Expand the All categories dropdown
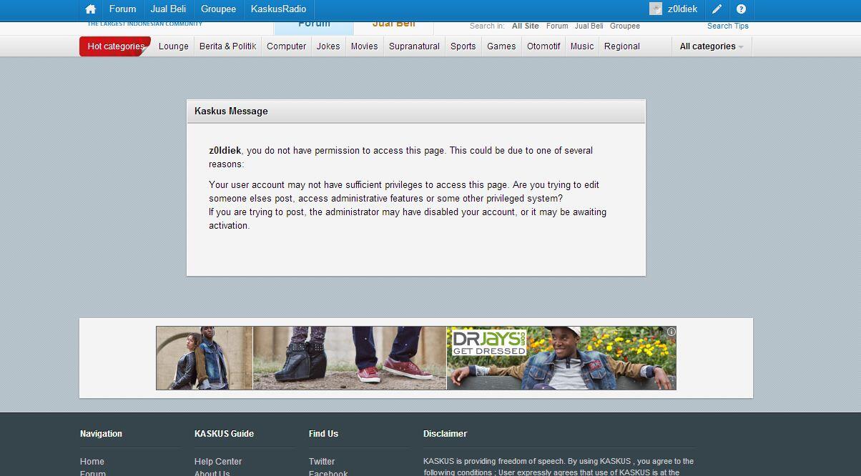 [711, 46]
